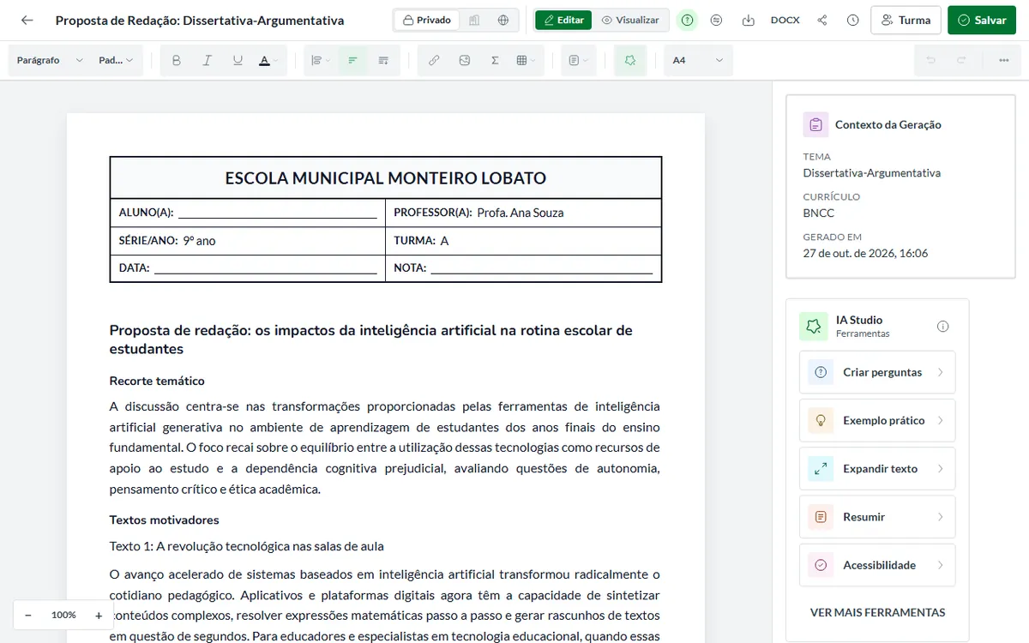The height and width of the screenshot is (643, 1029).
Task: Click the NOTA blank field line
Action: pyautogui.click(x=541, y=268)
